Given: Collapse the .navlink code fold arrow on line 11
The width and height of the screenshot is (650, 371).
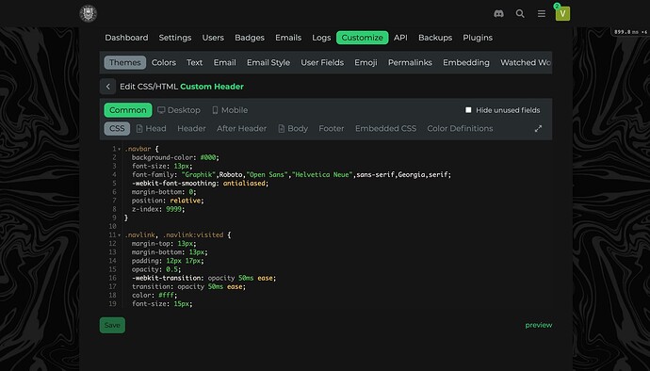Looking at the screenshot, I should [120, 235].
